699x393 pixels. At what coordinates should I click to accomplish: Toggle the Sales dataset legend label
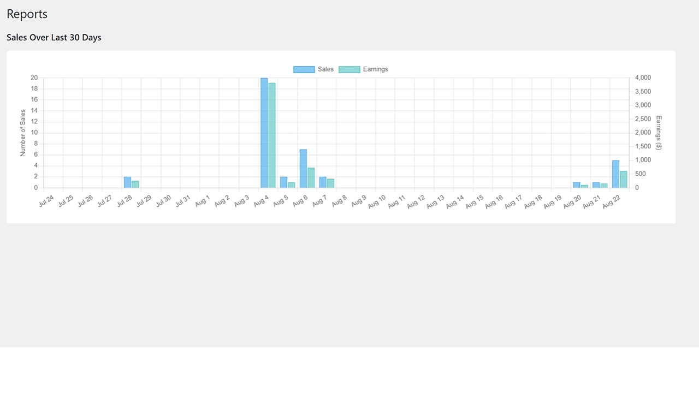(325, 69)
